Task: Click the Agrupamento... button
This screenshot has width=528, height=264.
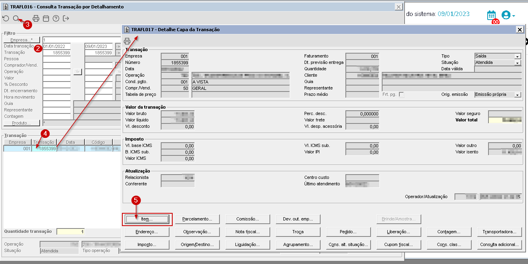Action: [298, 244]
